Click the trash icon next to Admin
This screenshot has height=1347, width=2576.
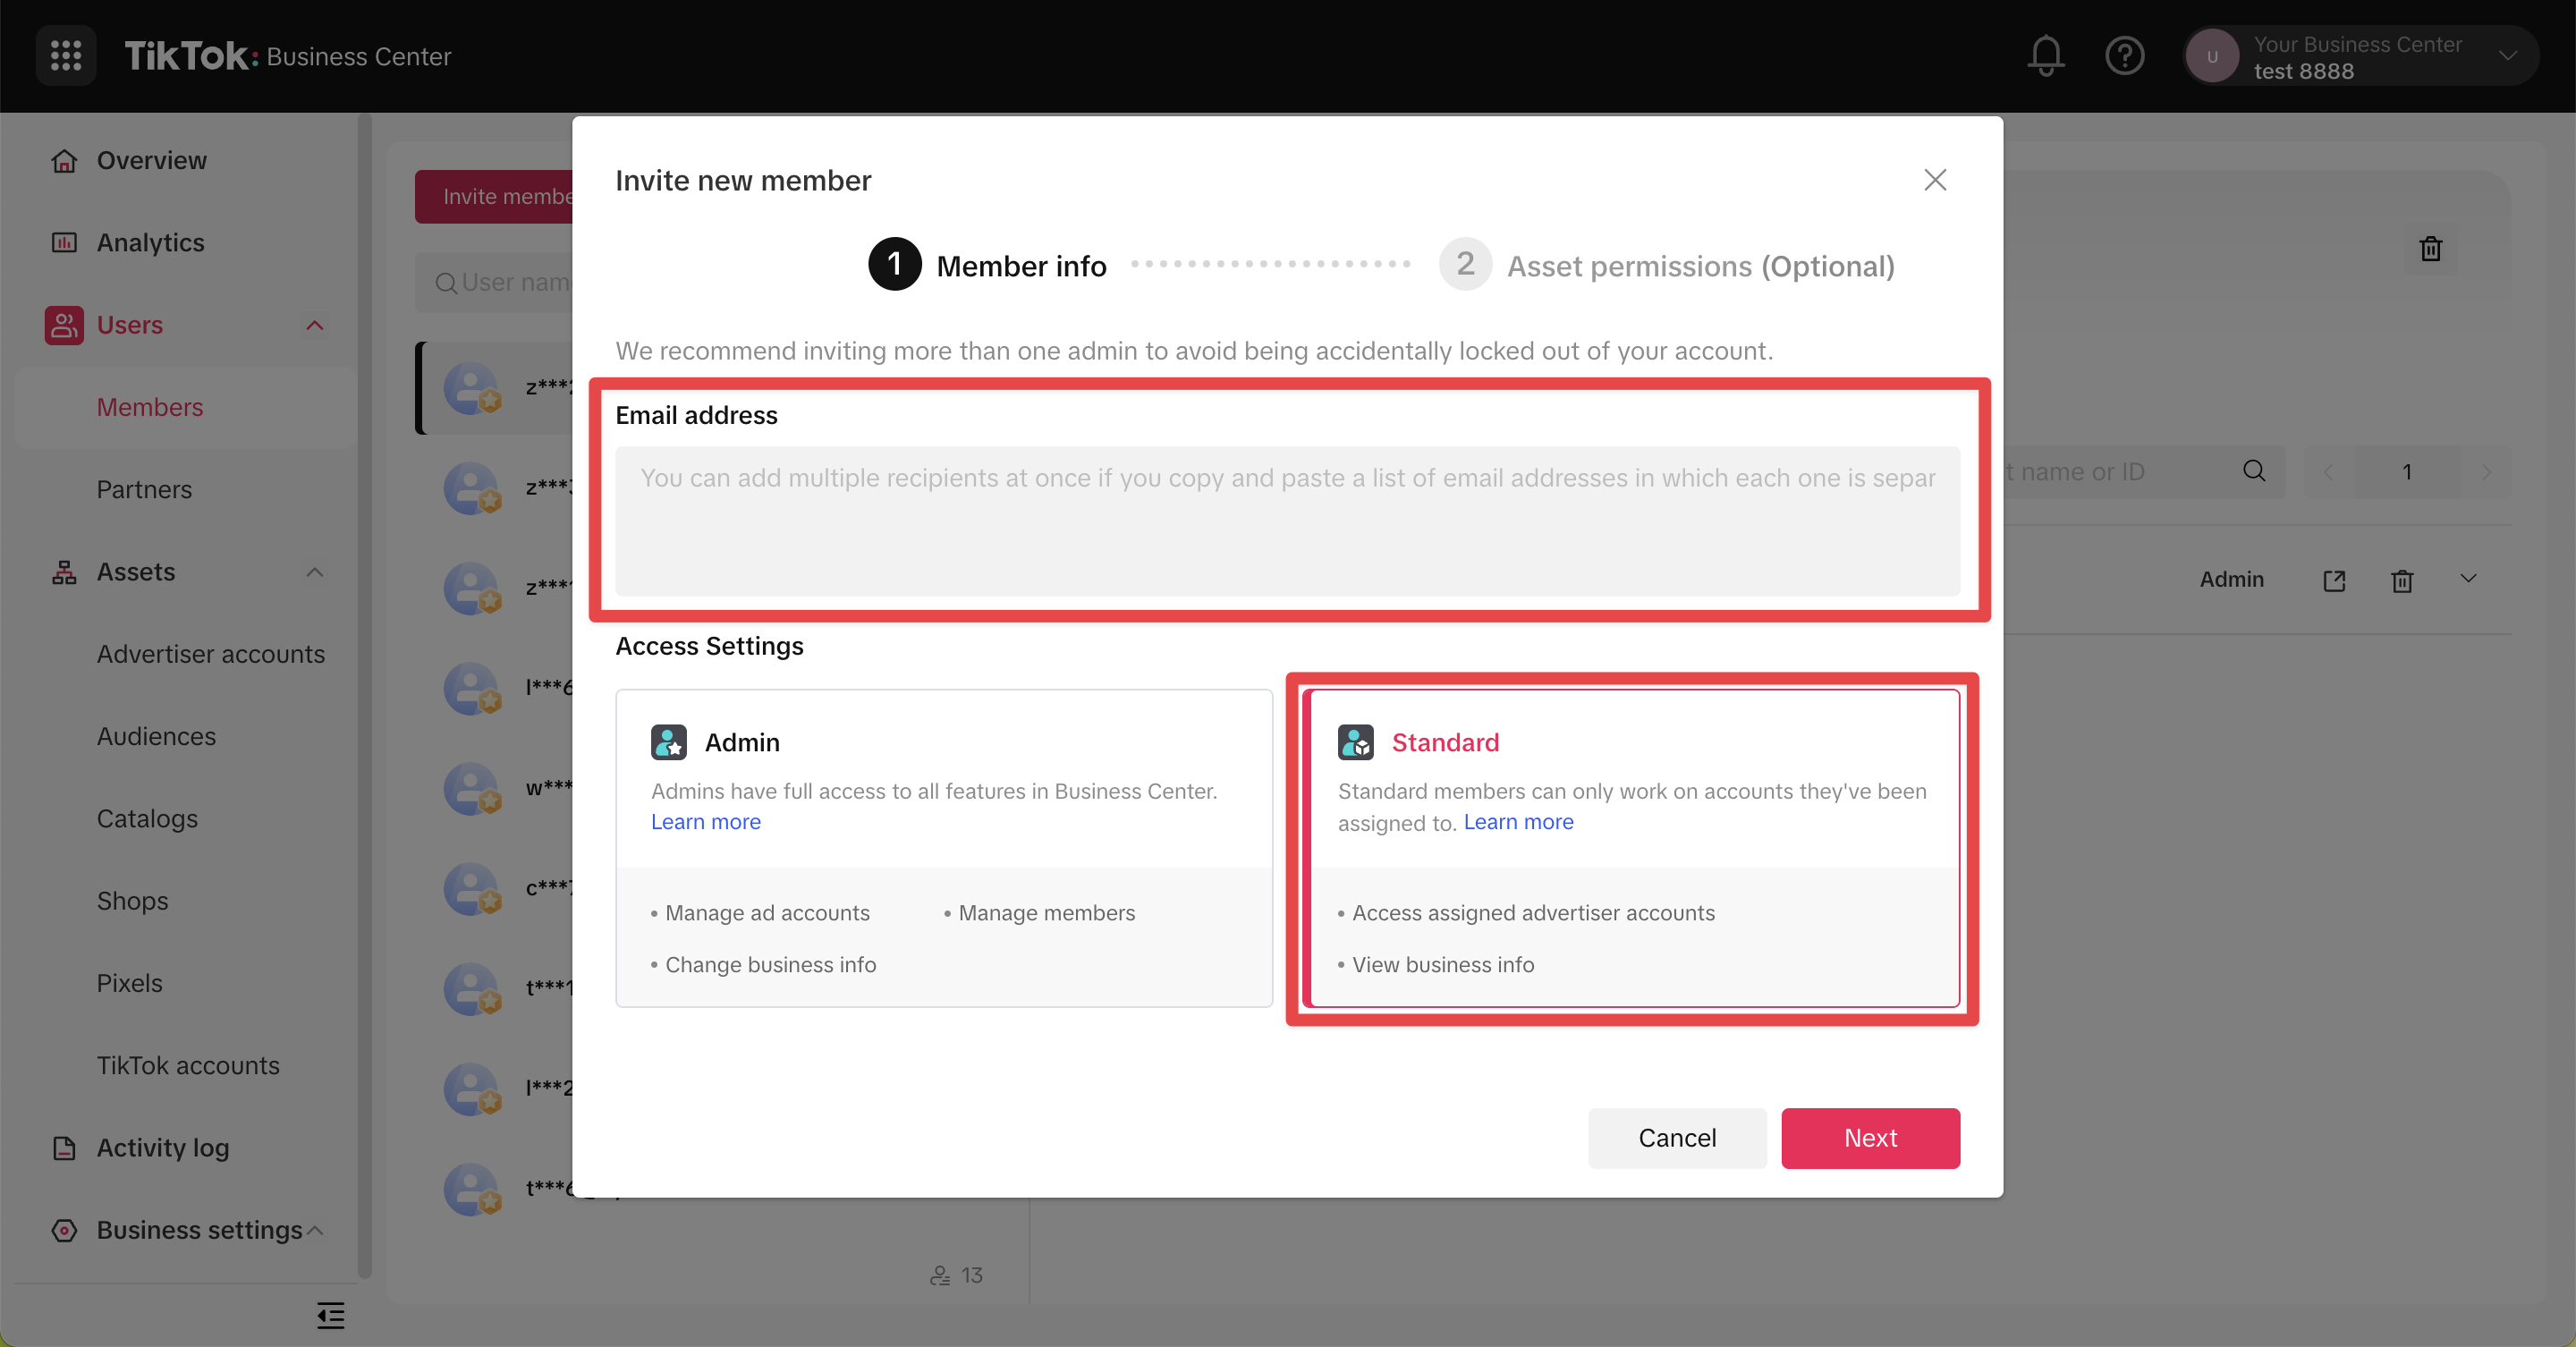(2402, 580)
